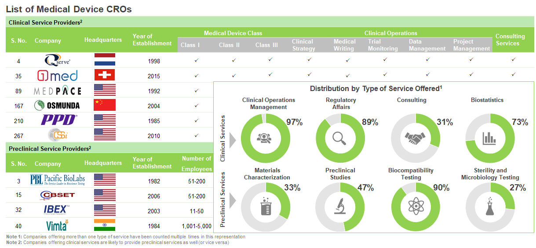Click Qserve's Class I checkmark
The image size is (536, 248).
point(197,60)
